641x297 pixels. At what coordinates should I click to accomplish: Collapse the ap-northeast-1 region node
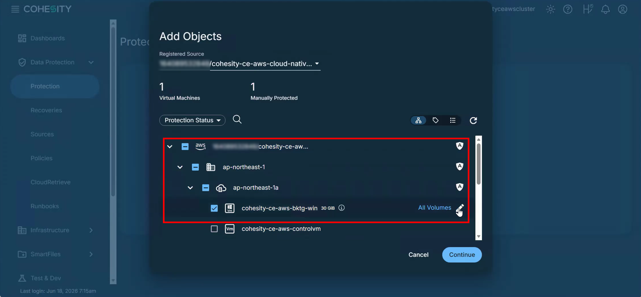pos(180,167)
